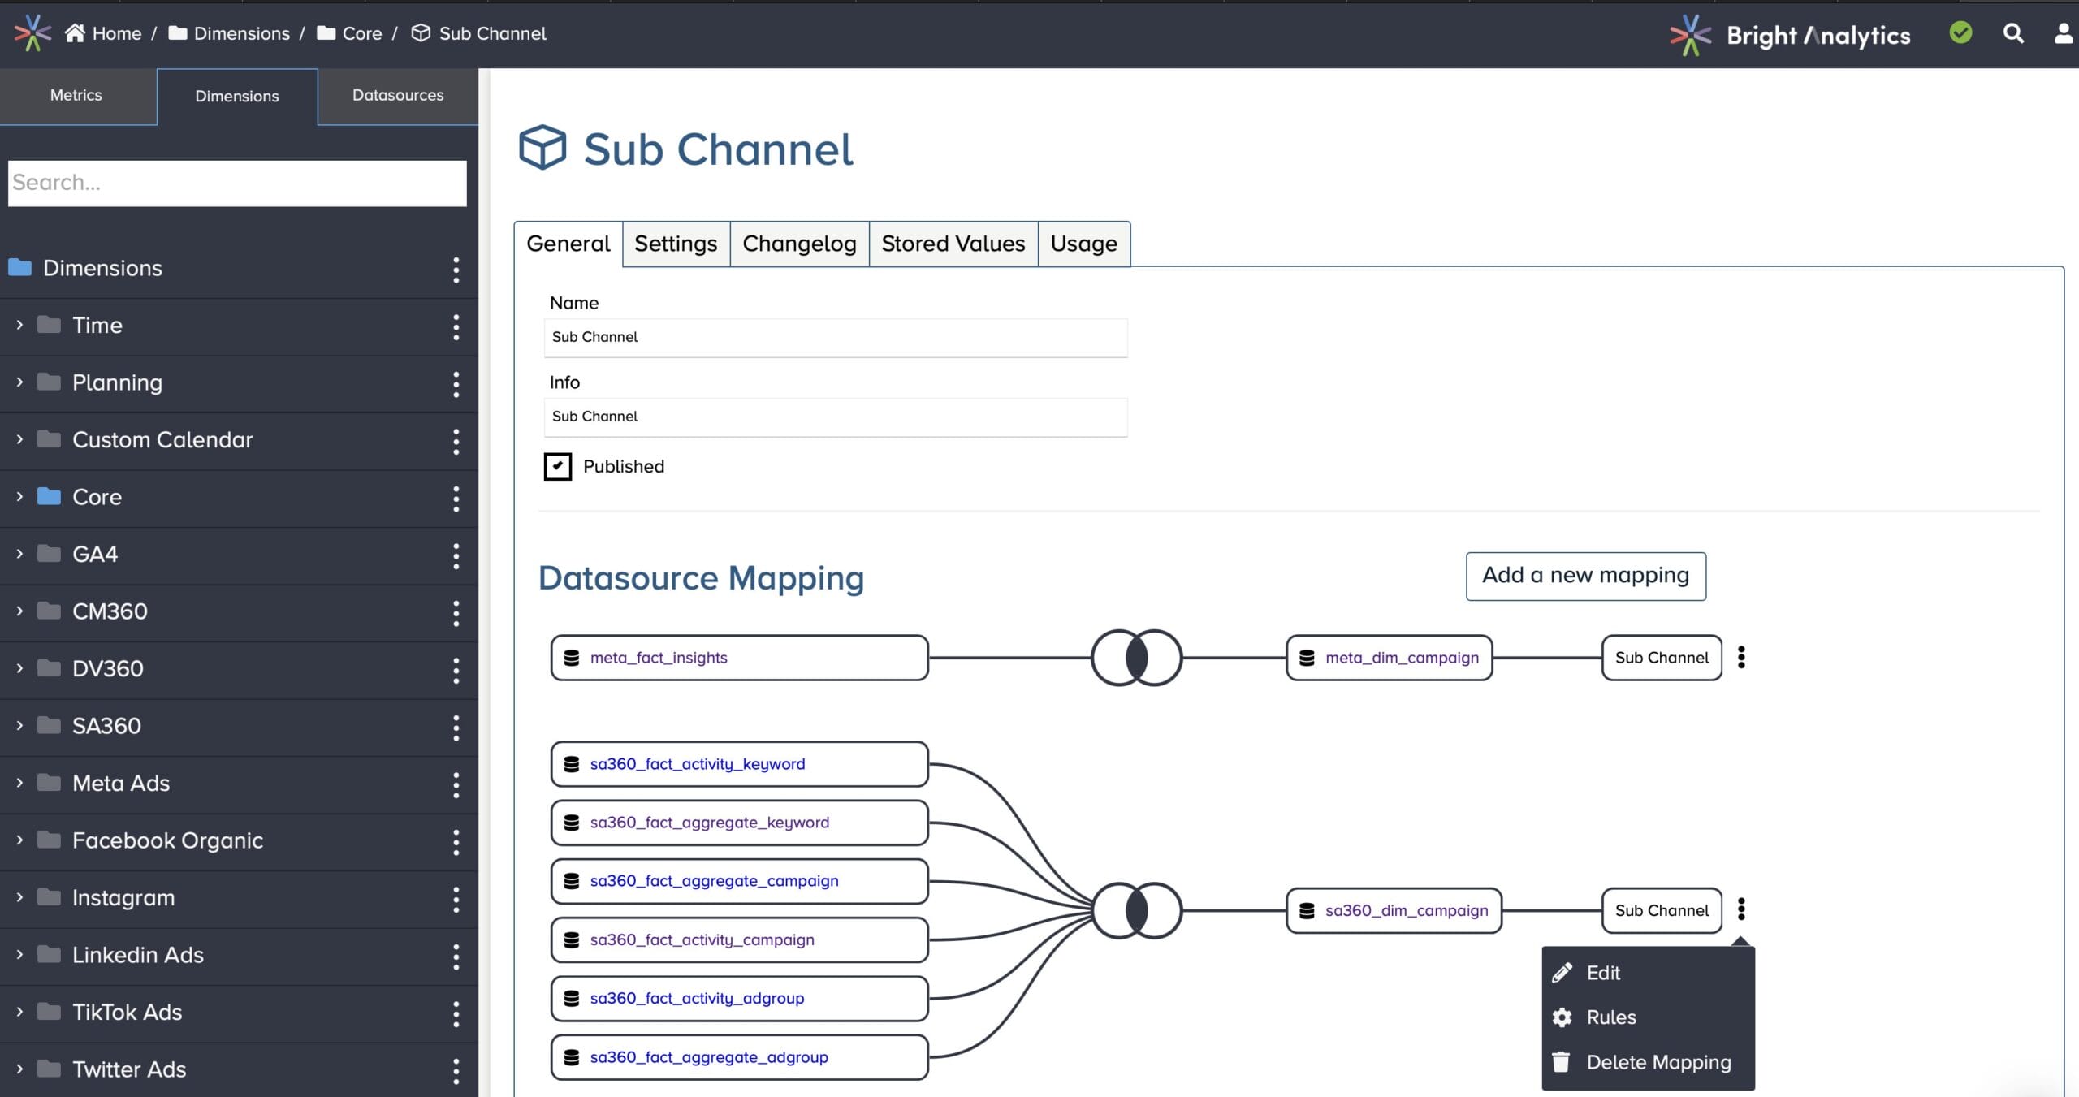The image size is (2079, 1097).
Task: Open the kebab menu next to meta_dim_campaign mapping
Action: (x=1742, y=658)
